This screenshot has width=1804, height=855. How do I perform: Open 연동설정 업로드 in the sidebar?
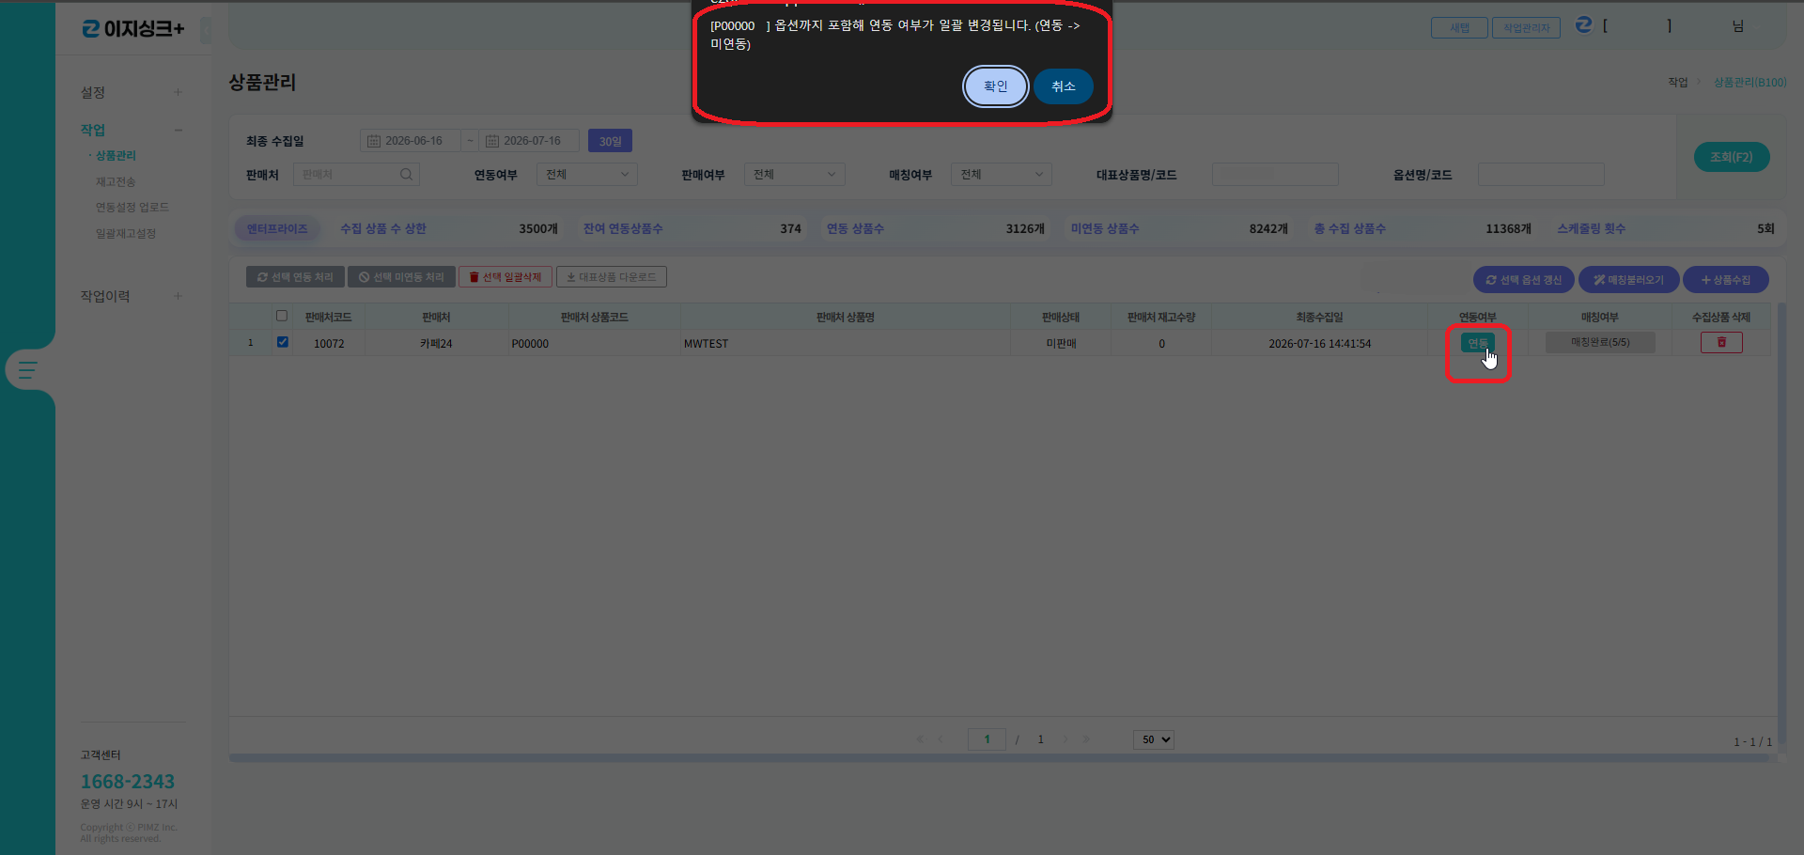[x=132, y=207]
